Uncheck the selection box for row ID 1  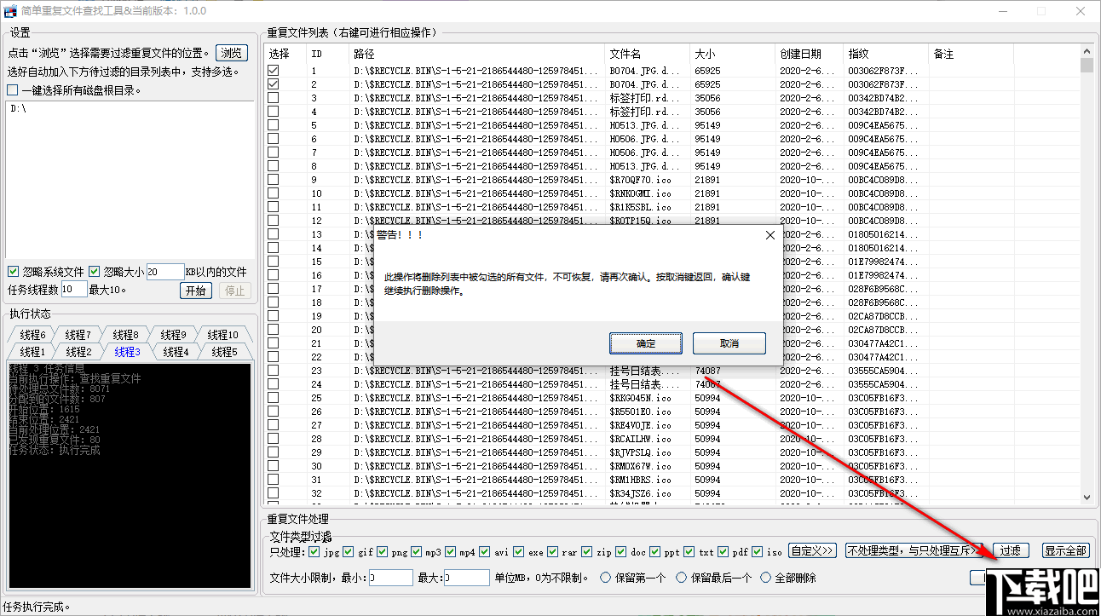[273, 71]
